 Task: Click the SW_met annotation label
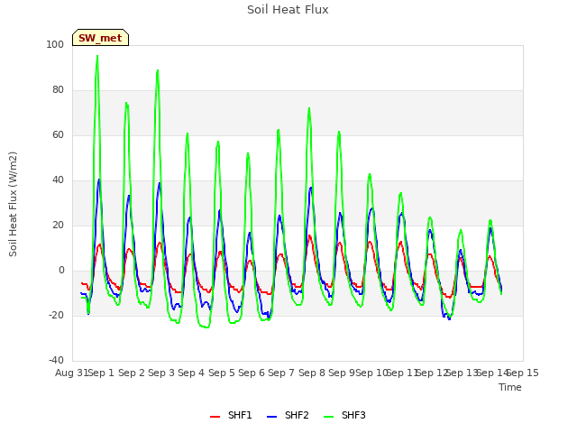click(x=100, y=38)
